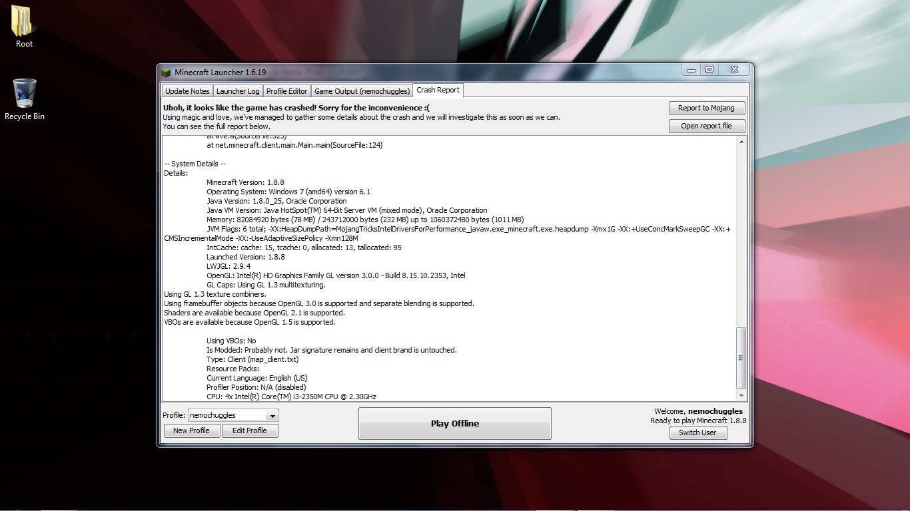Click the 'VBOs are available' line
The height and width of the screenshot is (511, 910).
pos(250,322)
